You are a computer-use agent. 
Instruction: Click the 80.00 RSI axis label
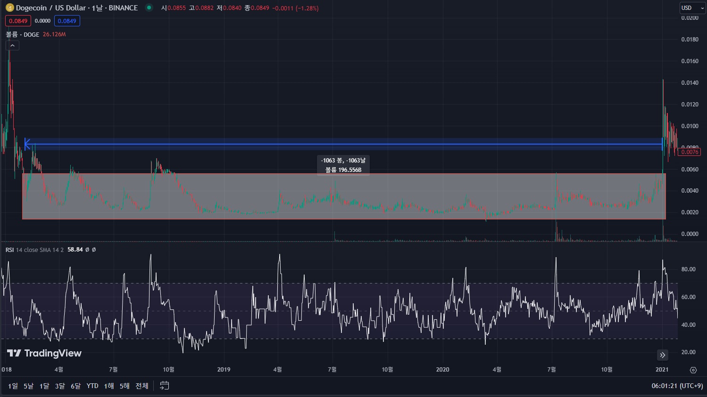(x=689, y=269)
